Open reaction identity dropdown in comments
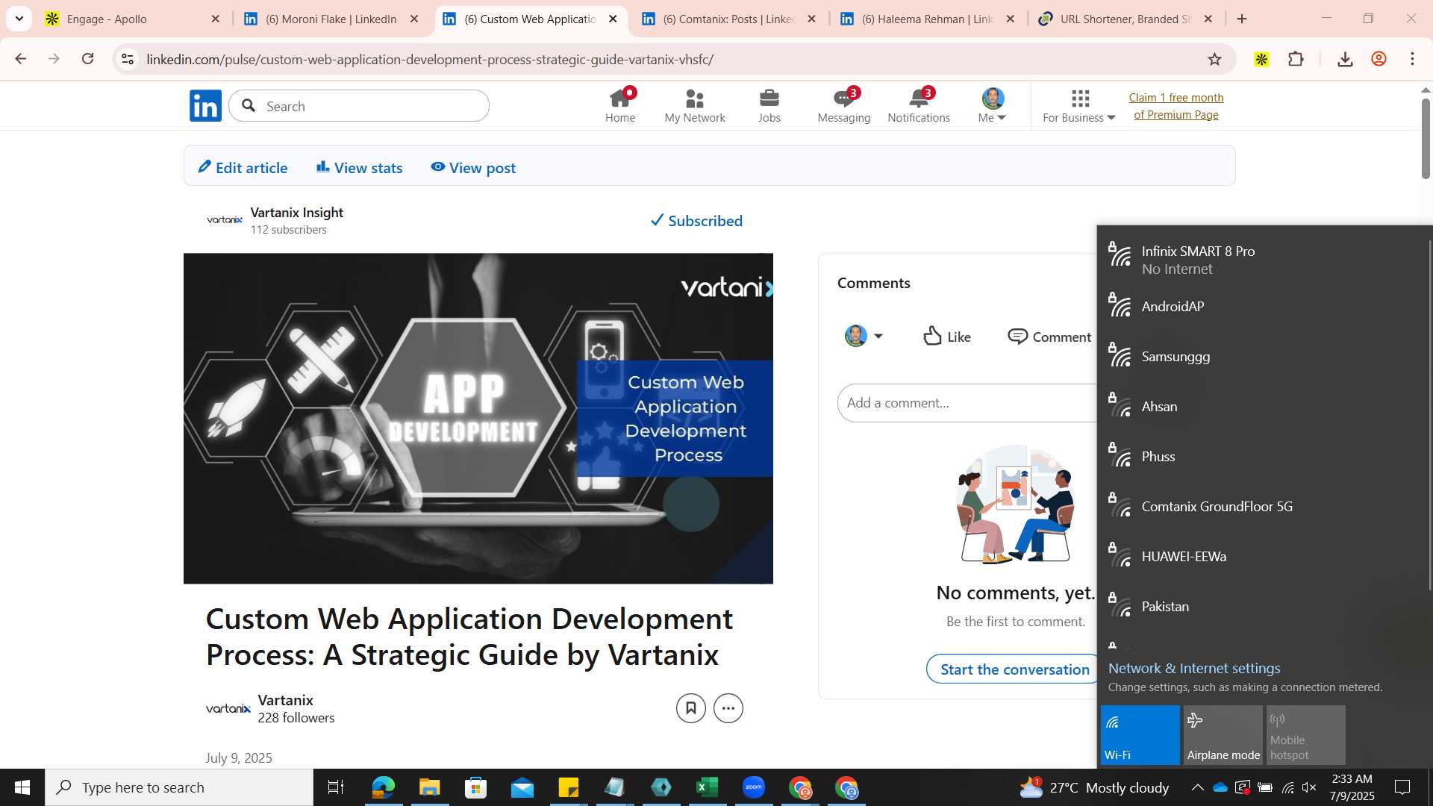1433x806 pixels. pyautogui.click(x=864, y=336)
